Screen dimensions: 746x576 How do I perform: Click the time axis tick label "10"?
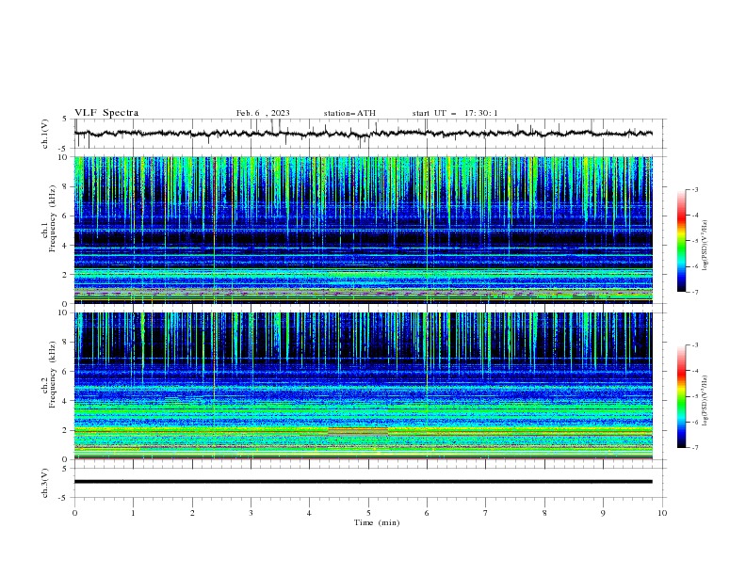662,513
